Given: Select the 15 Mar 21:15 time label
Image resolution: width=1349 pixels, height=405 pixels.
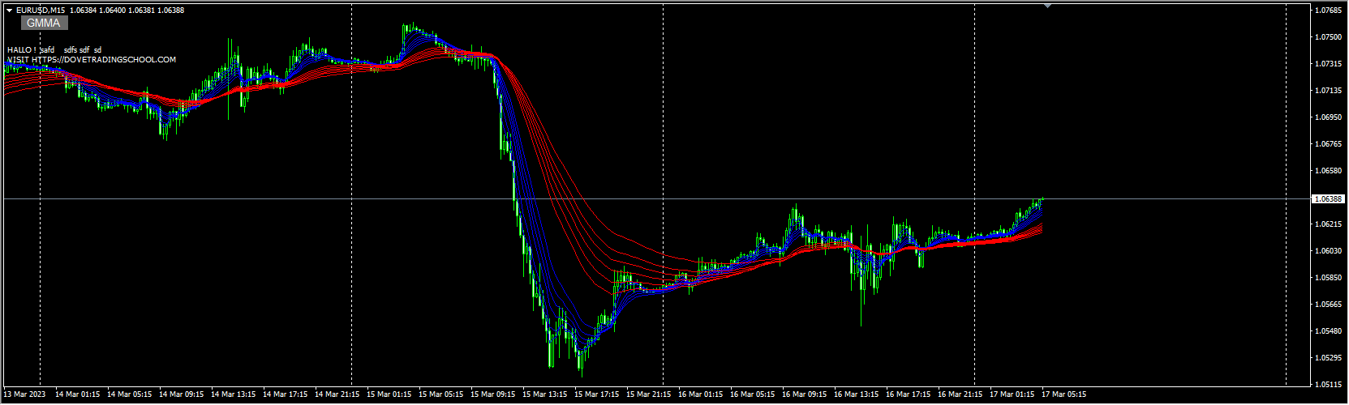Looking at the screenshot, I should pyautogui.click(x=648, y=395).
